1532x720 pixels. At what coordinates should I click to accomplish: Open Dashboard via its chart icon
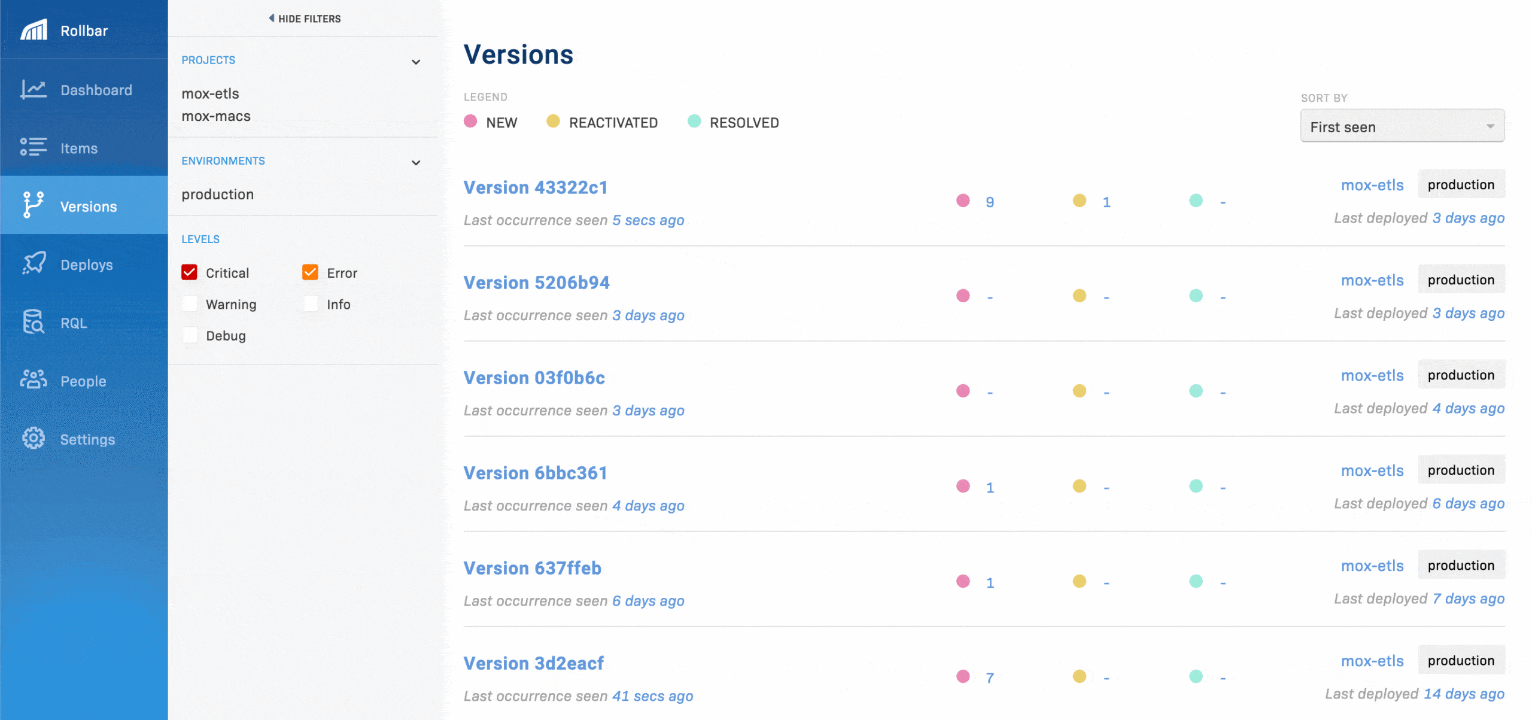tap(34, 90)
